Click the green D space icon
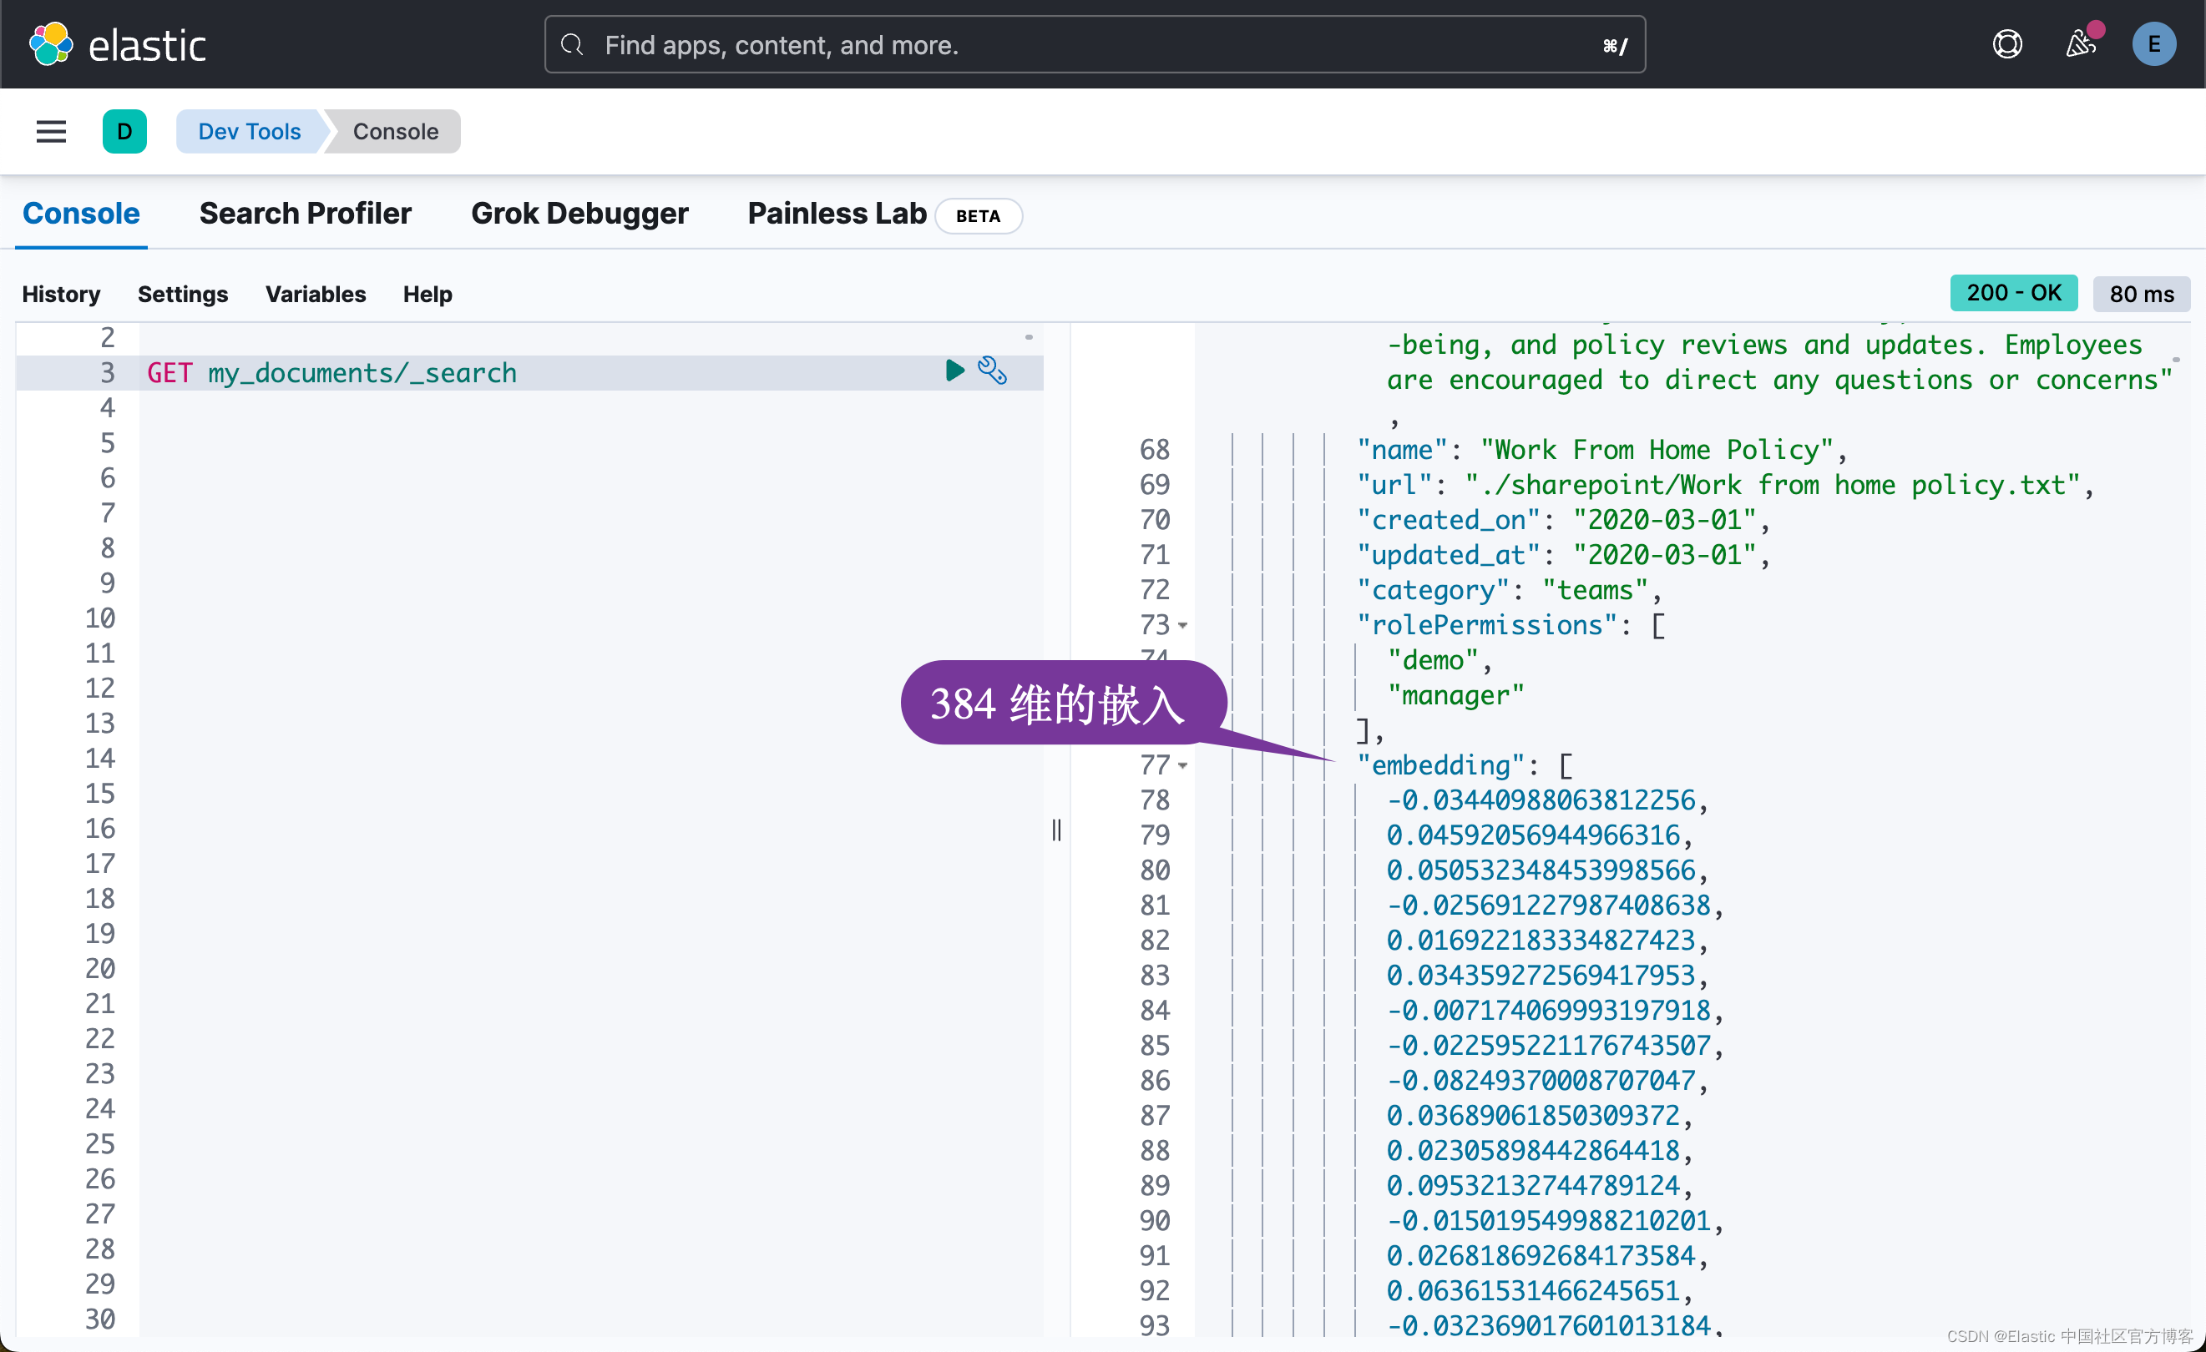The height and width of the screenshot is (1352, 2206). (124, 132)
